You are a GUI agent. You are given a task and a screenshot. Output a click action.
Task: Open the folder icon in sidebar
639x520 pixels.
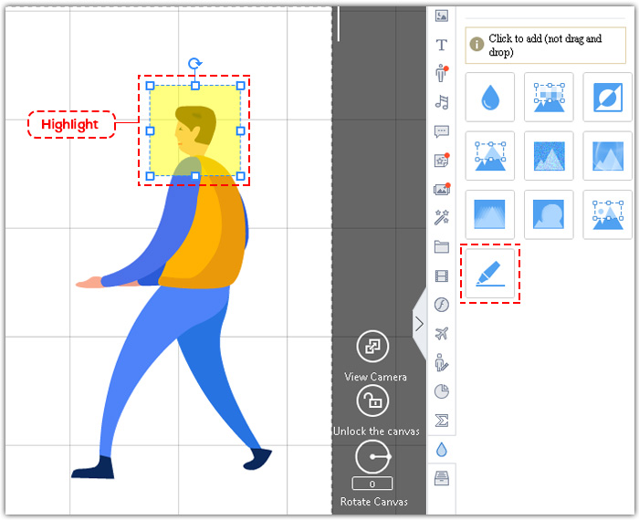(442, 246)
